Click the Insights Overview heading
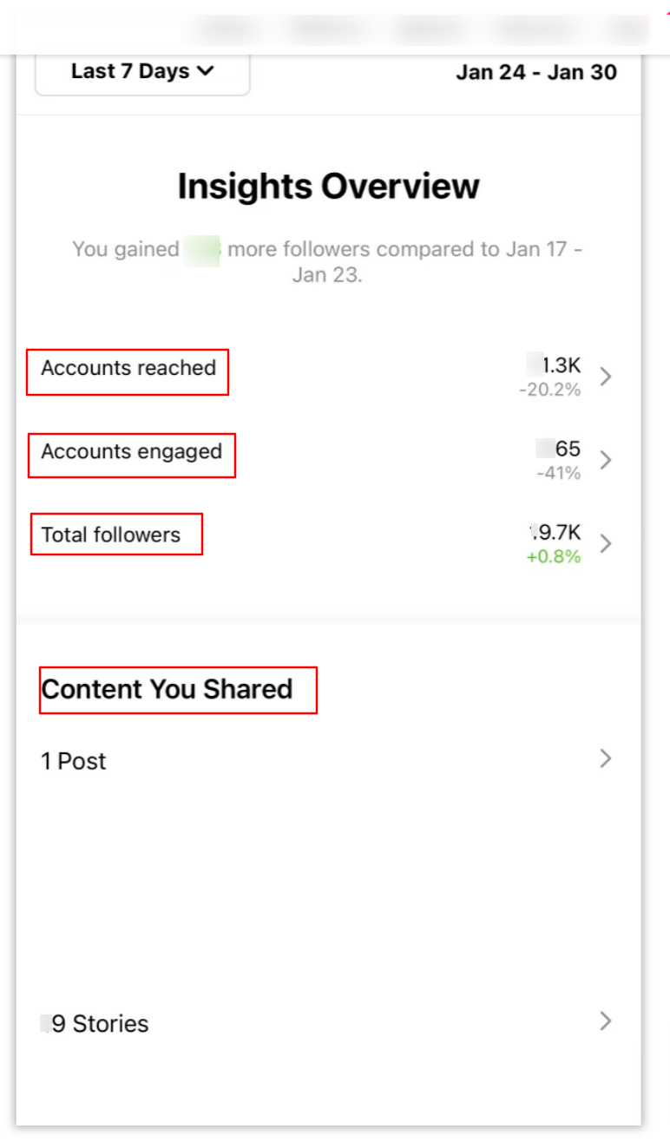The image size is (670, 1142). pyautogui.click(x=328, y=185)
